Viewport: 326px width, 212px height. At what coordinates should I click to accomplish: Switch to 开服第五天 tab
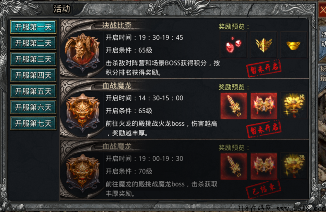pos(33,91)
